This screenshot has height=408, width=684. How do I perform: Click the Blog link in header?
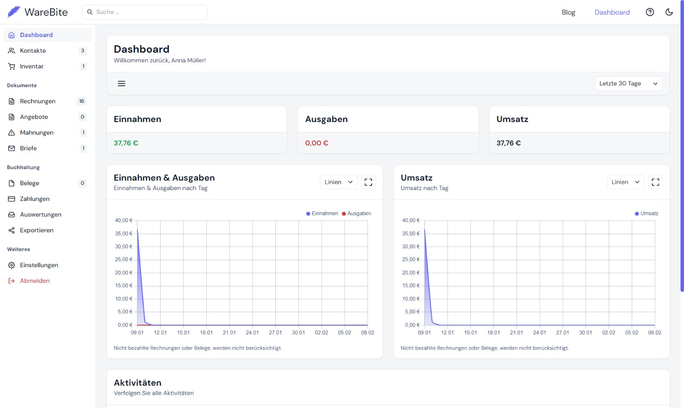(x=568, y=12)
